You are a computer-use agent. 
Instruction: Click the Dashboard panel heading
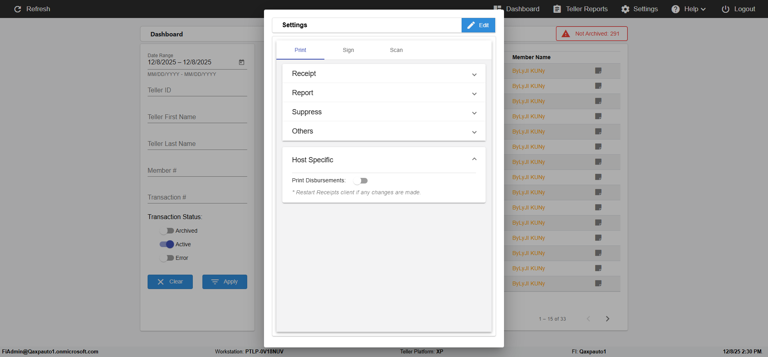(x=166, y=34)
